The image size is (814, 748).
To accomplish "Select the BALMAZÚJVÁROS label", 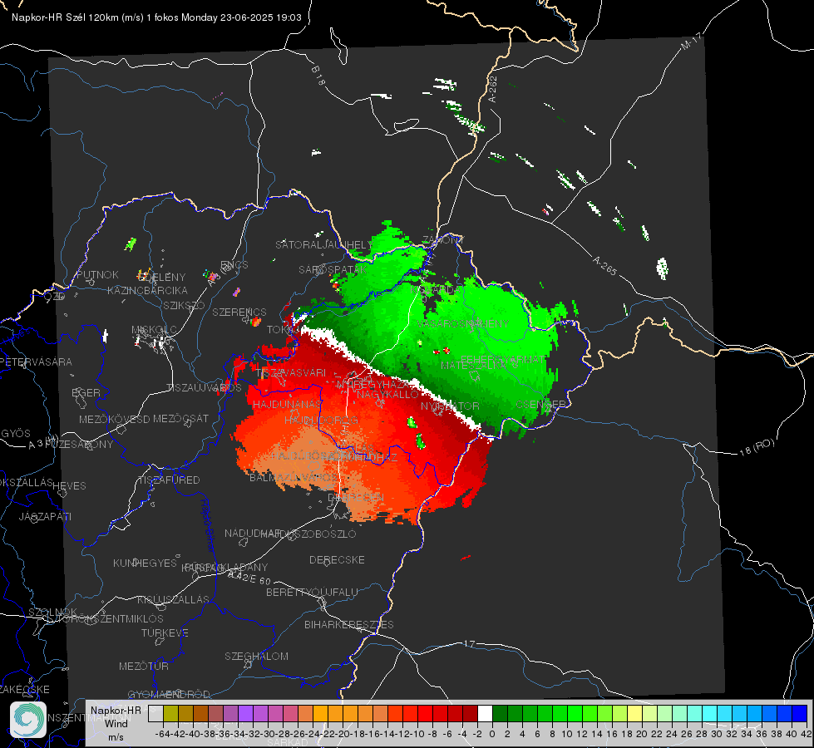I will pyautogui.click(x=294, y=476).
